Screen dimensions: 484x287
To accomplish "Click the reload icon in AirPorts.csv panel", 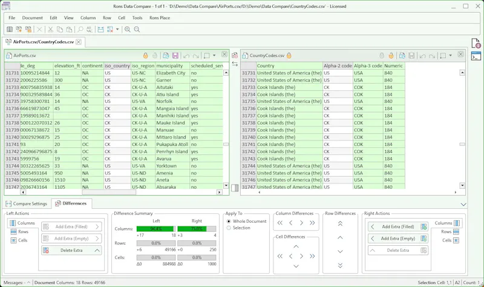I will (x=166, y=56).
